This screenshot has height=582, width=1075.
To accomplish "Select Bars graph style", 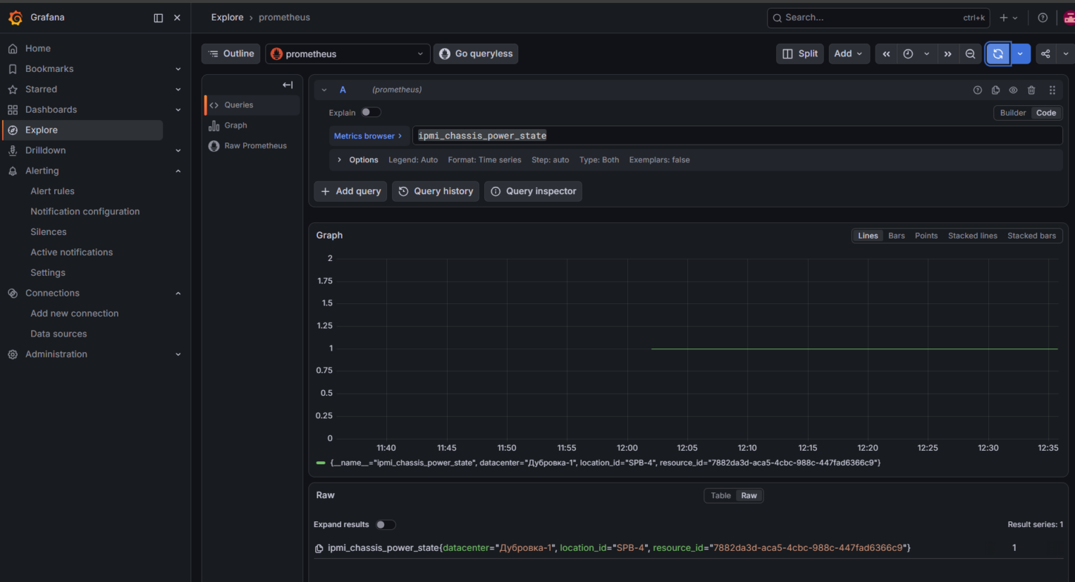I will (x=896, y=236).
